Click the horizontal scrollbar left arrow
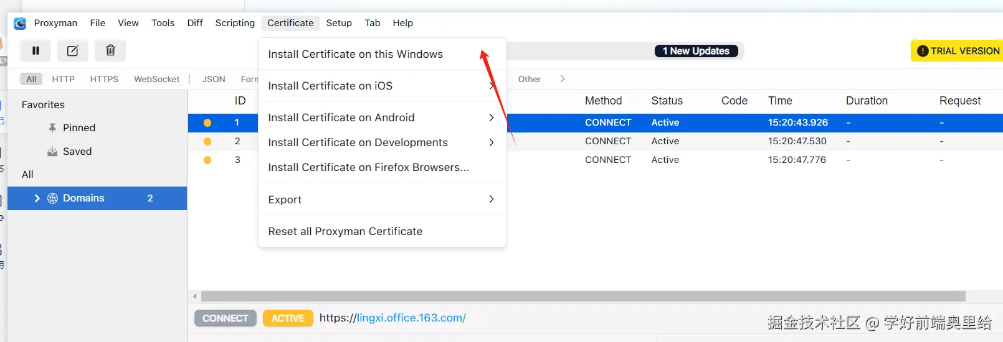 pos(195,297)
